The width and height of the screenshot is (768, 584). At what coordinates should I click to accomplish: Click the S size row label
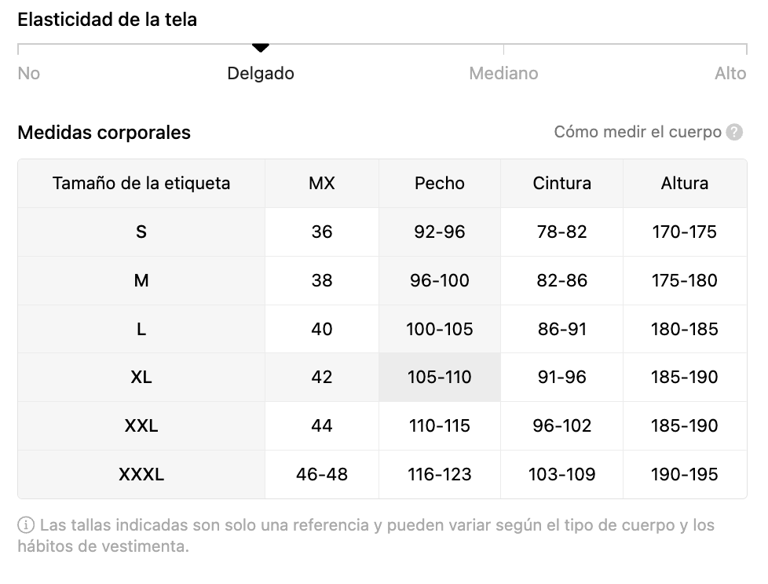(x=141, y=232)
